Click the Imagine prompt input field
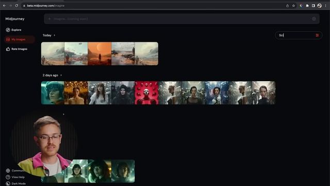Viewport: 330px width, 186px height. pos(182,19)
